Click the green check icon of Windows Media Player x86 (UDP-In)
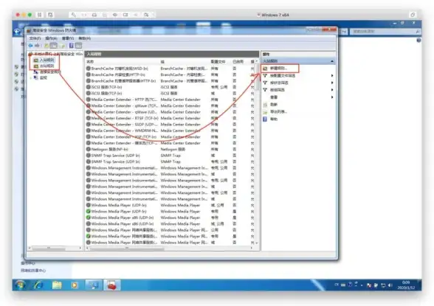This screenshot has height=306, width=434. pyautogui.click(x=89, y=218)
